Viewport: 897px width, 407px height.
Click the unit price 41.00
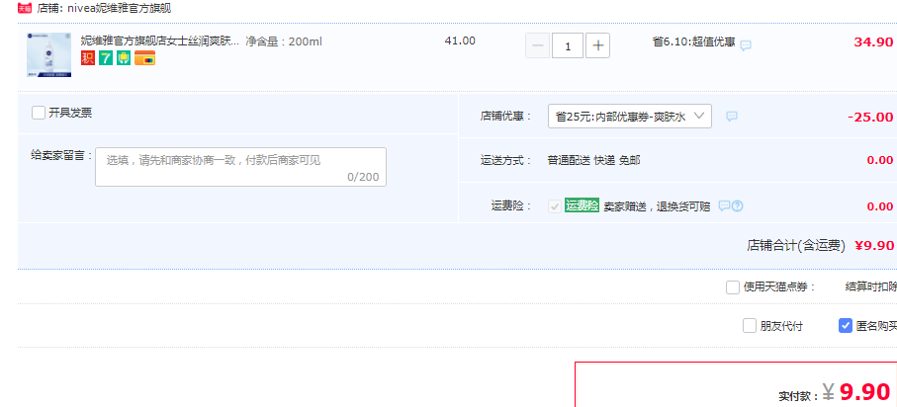point(460,41)
